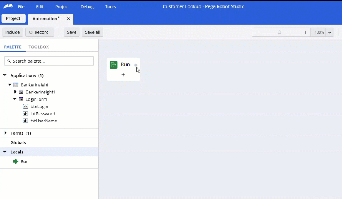Collapse the LoginForm tree node

pos(15,99)
